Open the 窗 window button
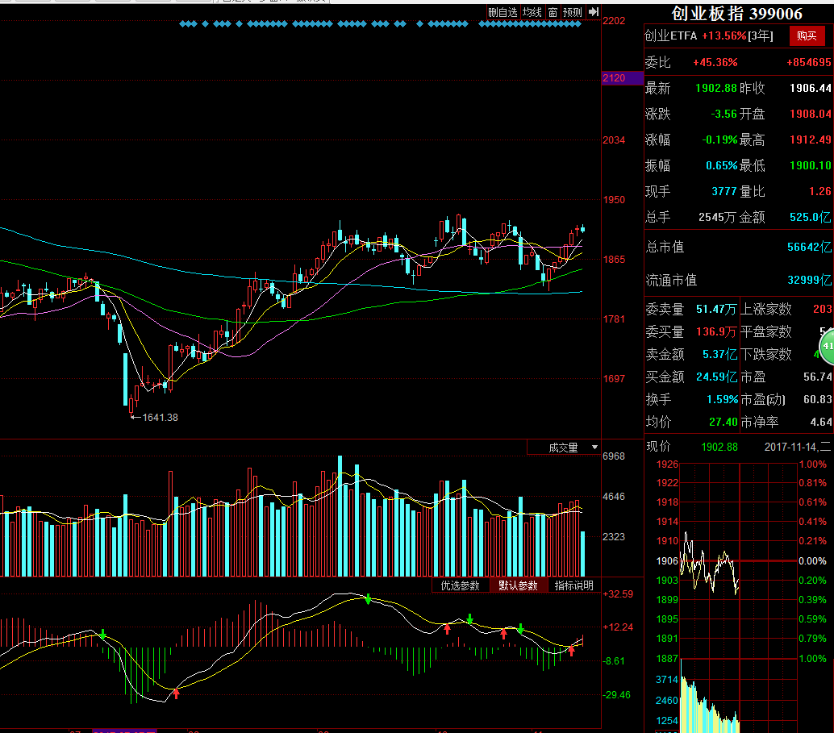 [553, 12]
